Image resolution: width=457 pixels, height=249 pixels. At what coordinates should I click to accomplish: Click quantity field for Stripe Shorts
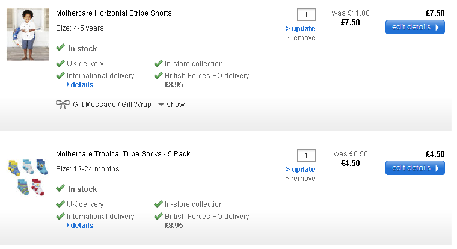click(x=306, y=14)
